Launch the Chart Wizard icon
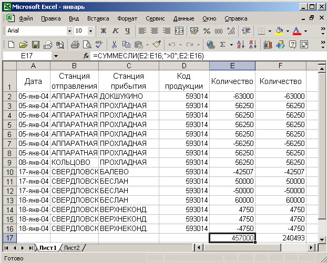Screen dimensions: 328x263 click(268, 44)
